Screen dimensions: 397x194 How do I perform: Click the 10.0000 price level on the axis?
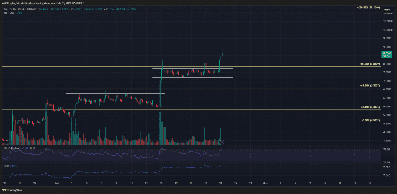click(x=387, y=30)
